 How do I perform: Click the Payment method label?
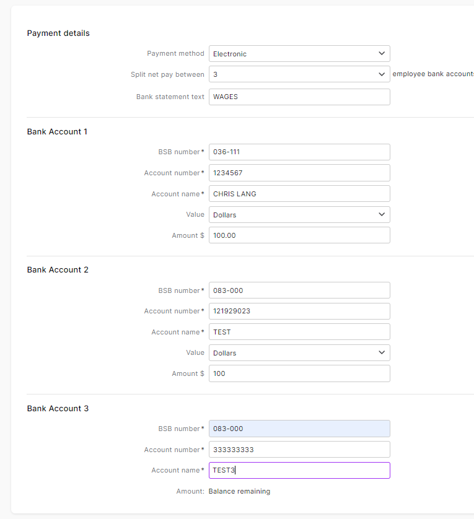coord(175,54)
